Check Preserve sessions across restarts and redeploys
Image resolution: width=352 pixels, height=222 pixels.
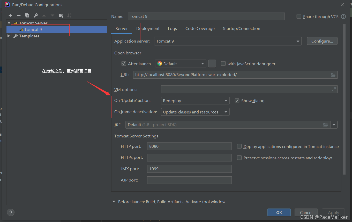coord(239,158)
